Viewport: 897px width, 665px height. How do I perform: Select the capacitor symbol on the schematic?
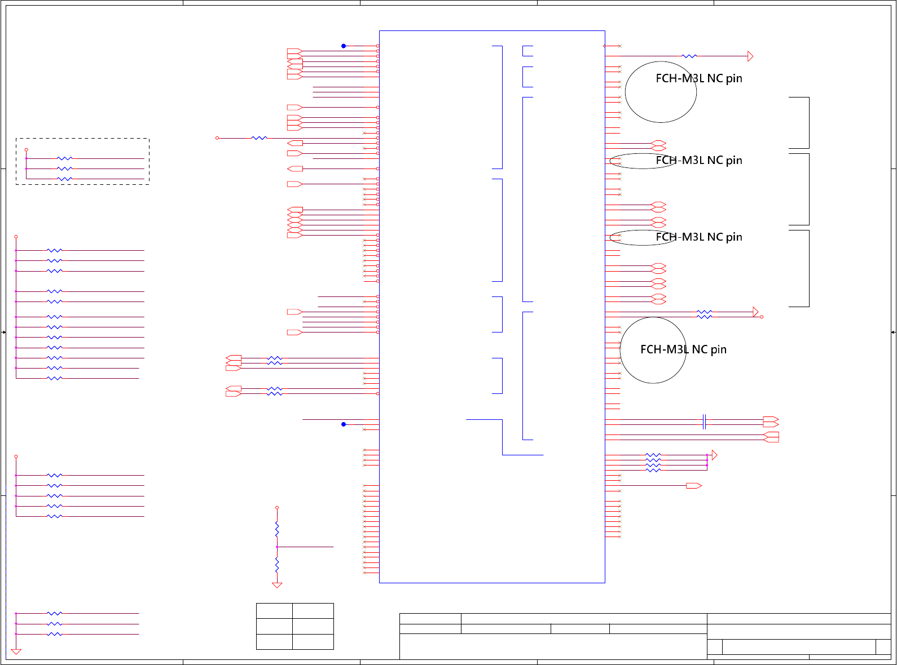(704, 422)
